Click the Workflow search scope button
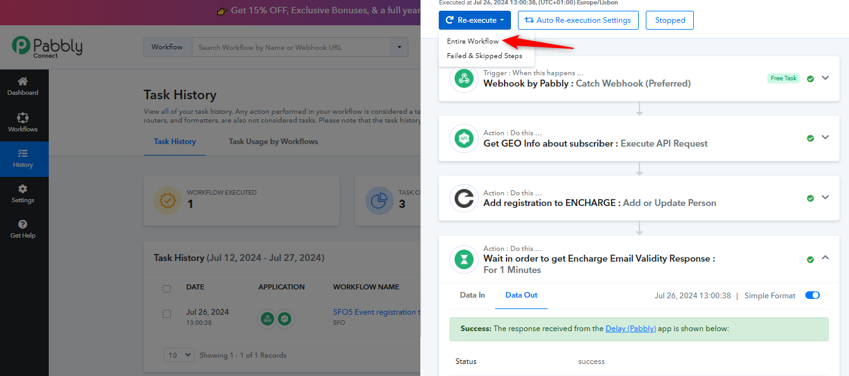Screen dimensions: 849x376 pyautogui.click(x=168, y=47)
